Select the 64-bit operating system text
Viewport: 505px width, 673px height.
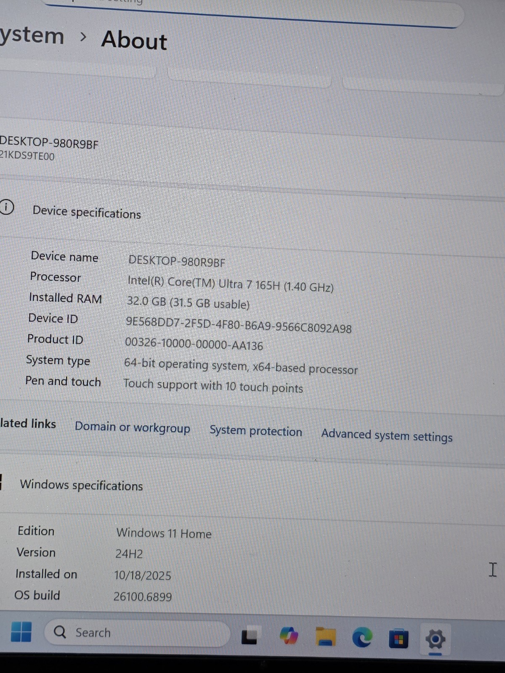[x=241, y=366]
